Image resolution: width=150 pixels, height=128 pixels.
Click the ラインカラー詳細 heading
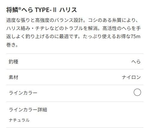click(28, 110)
